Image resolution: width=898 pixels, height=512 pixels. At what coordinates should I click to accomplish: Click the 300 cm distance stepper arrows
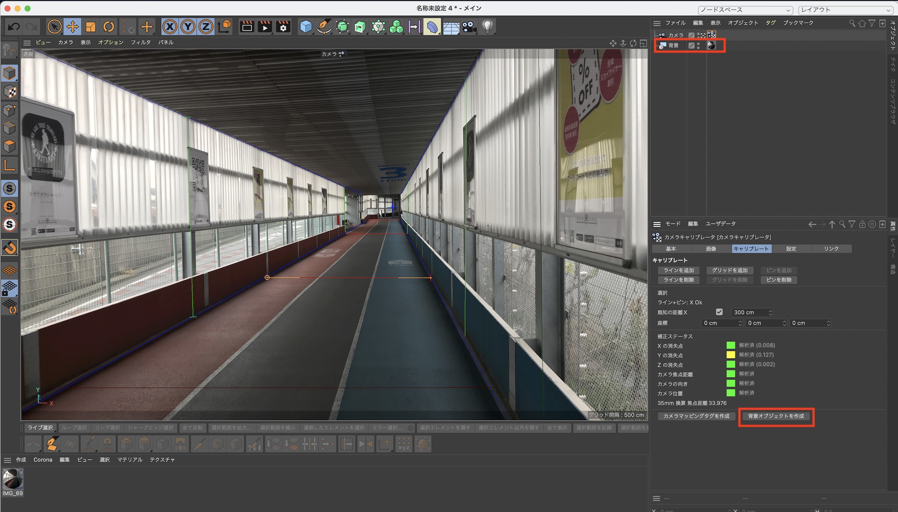click(x=770, y=312)
